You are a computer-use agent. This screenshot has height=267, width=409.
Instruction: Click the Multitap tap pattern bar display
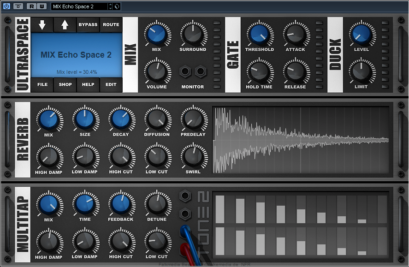click(301, 225)
